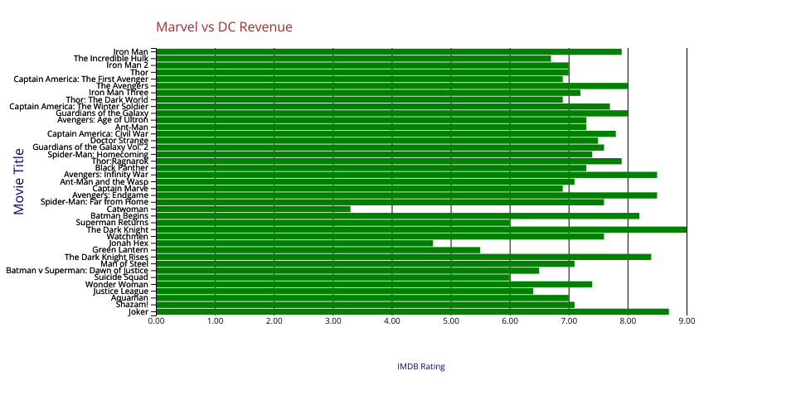Click the Aquaman label
796x414 pixels.
[129, 298]
